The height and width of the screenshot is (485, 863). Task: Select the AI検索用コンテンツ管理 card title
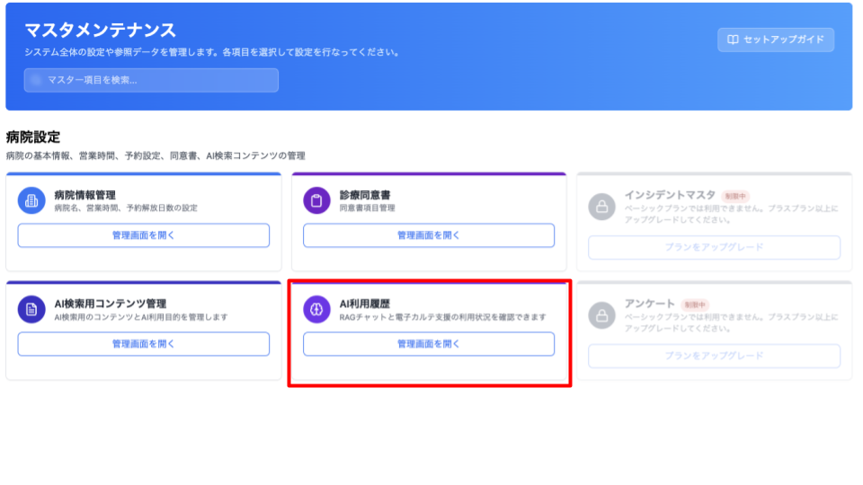point(110,304)
